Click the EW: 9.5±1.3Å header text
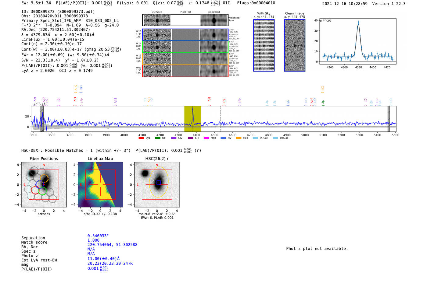Viewport: 427px width, 290px height. pos(36,3)
